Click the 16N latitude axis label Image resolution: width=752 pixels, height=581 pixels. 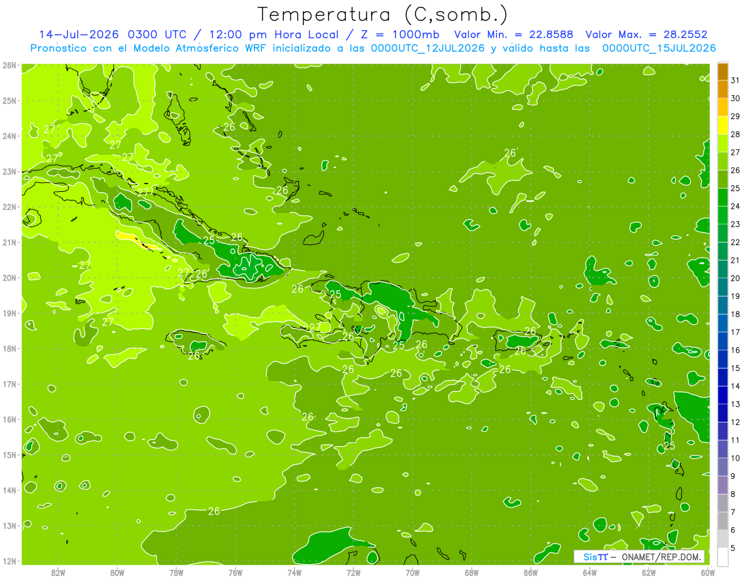point(9,419)
